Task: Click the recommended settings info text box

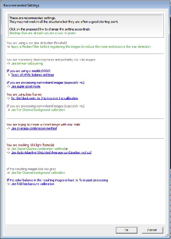Action: point(85,26)
